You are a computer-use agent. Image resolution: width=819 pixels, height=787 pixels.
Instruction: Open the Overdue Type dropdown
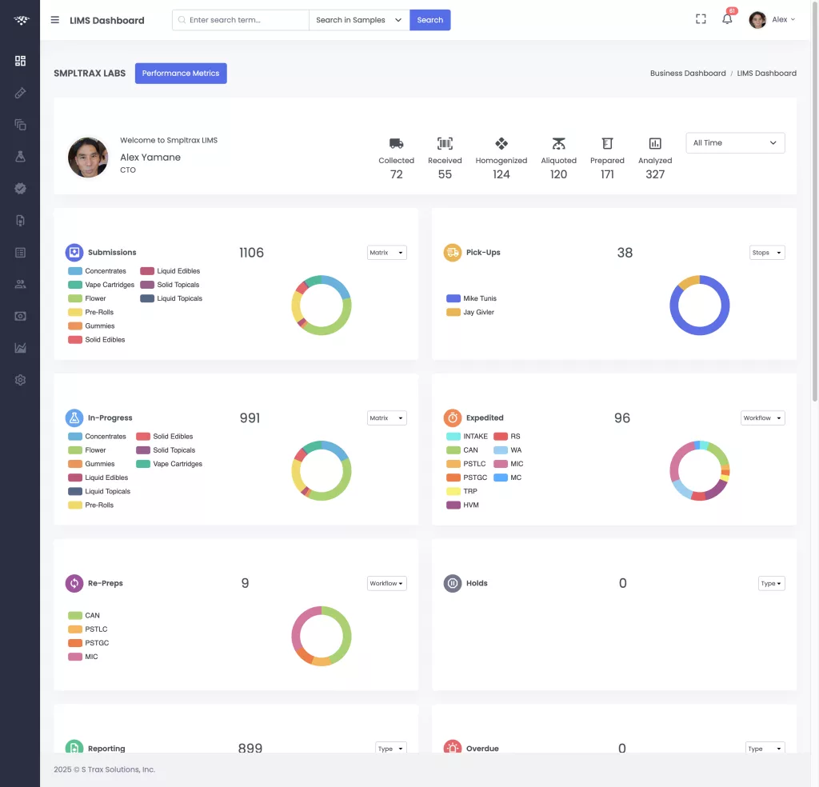pyautogui.click(x=765, y=748)
